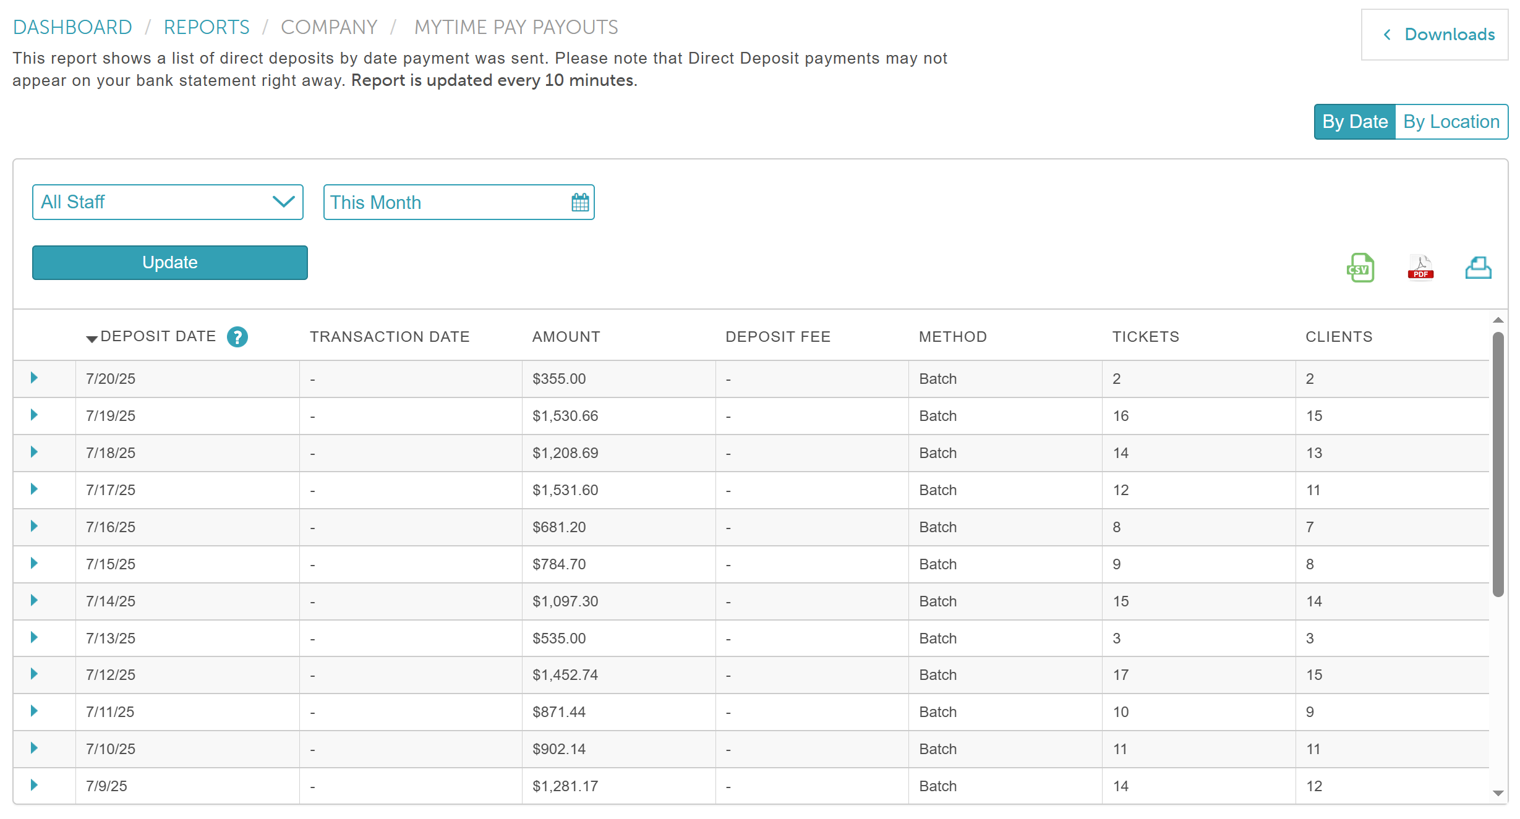Export the report as CSV
This screenshot has width=1520, height=819.
[1360, 268]
